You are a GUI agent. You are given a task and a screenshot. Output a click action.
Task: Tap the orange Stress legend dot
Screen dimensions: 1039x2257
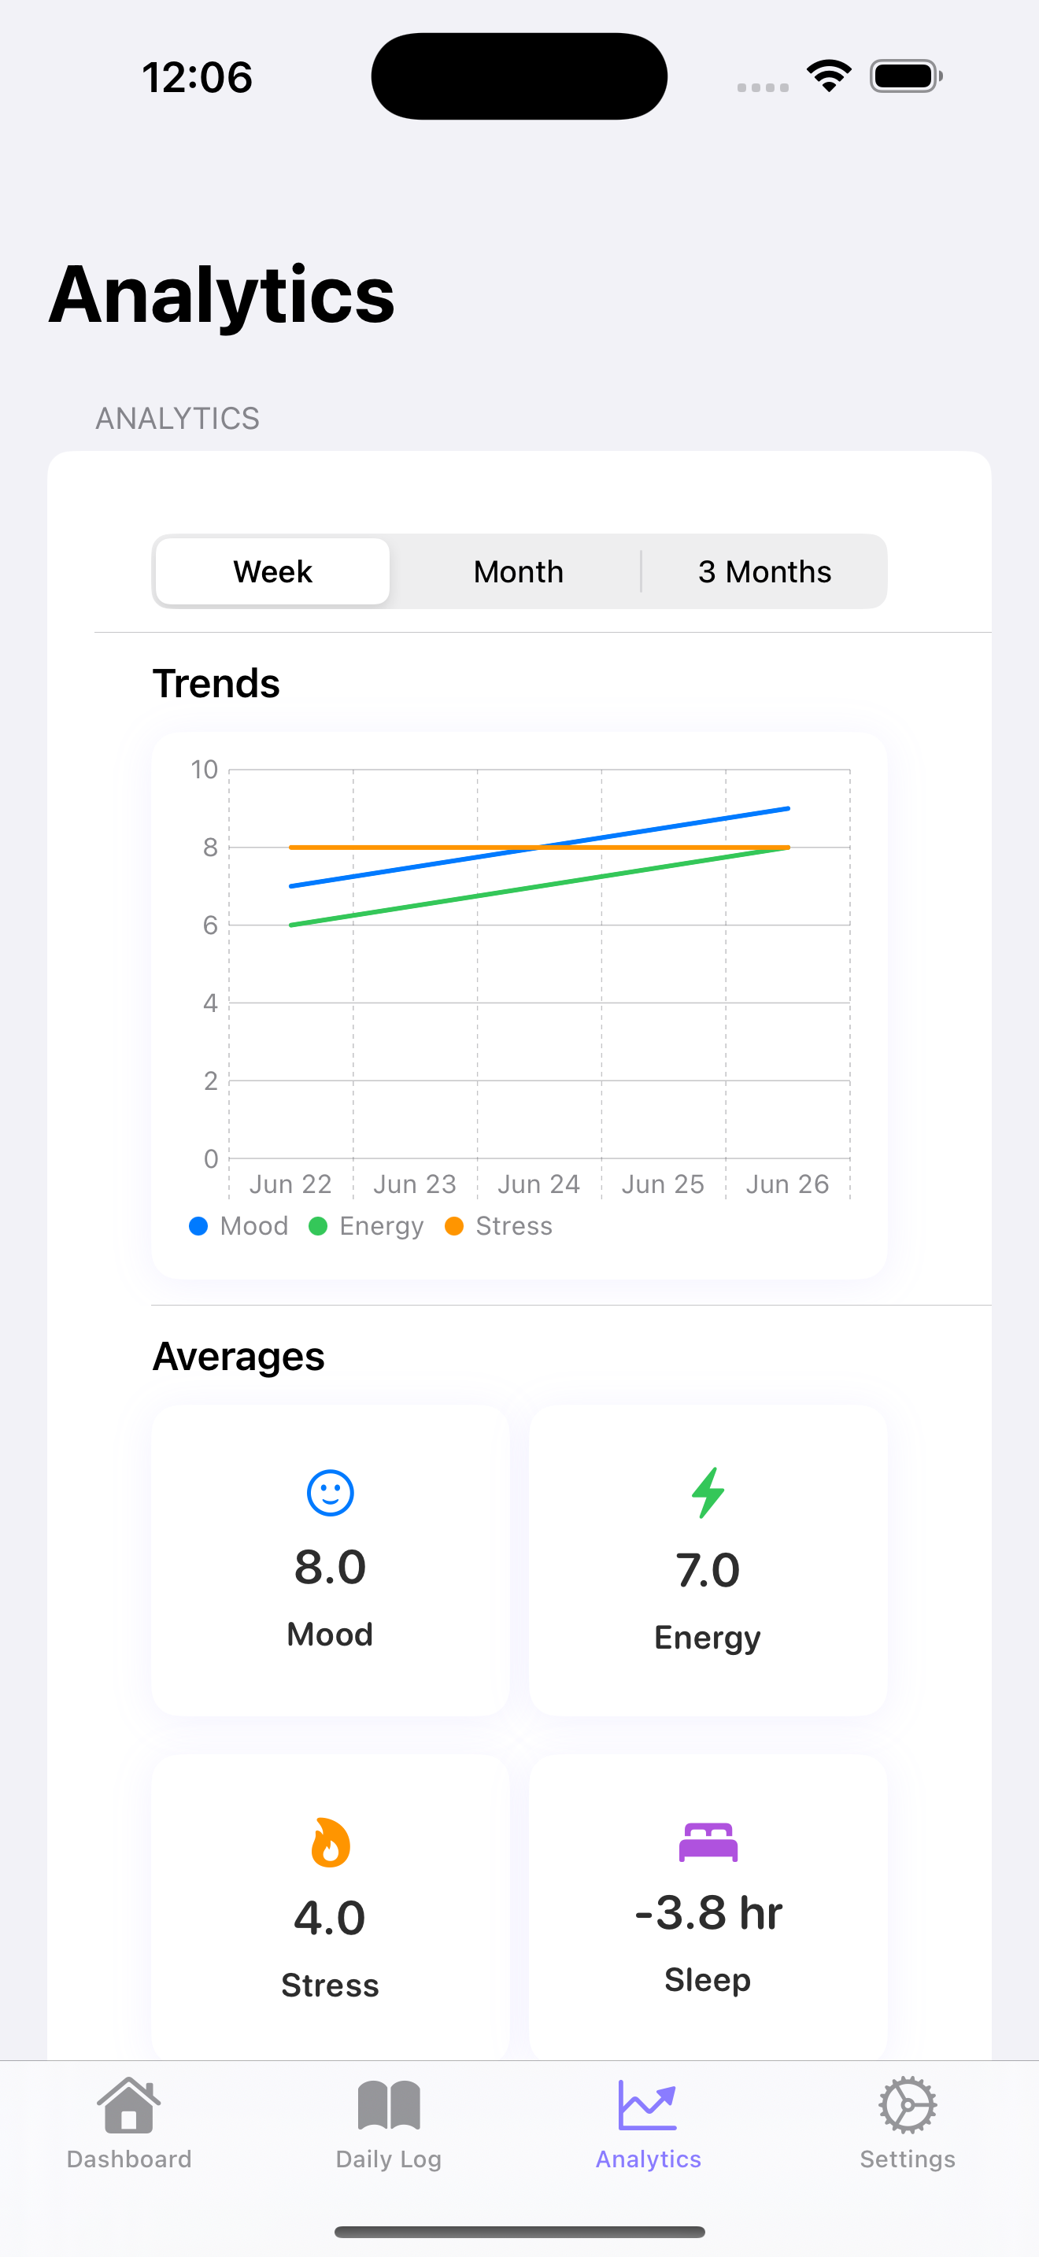coord(454,1226)
